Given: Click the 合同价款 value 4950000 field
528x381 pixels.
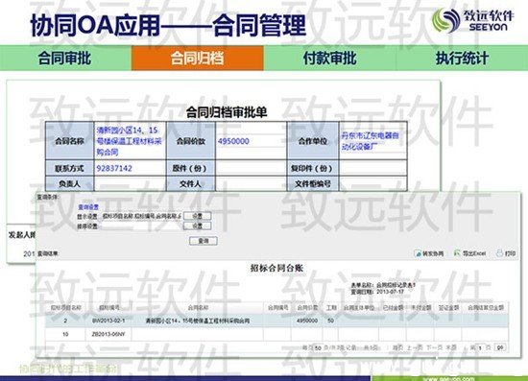Looking at the screenshot, I should click(x=251, y=141).
